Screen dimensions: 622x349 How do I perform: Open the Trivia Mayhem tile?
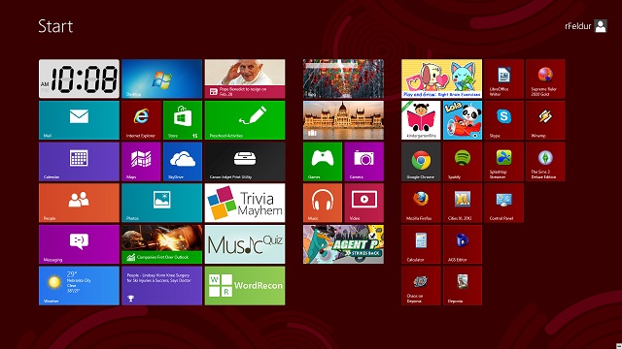pyautogui.click(x=245, y=203)
